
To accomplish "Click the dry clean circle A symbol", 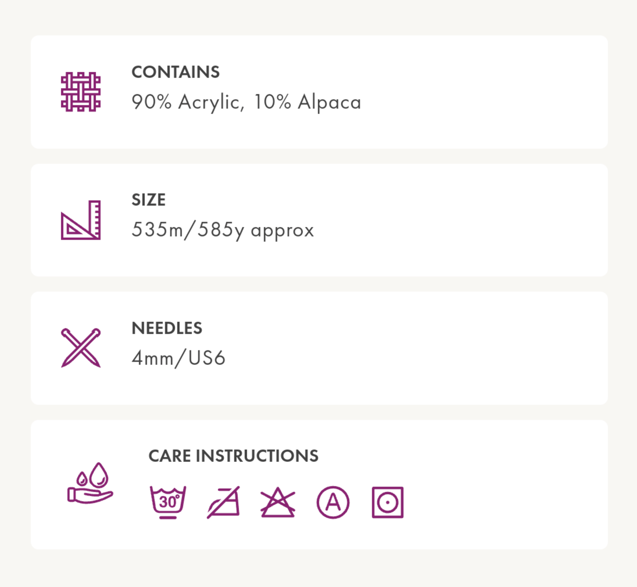I will (x=333, y=502).
